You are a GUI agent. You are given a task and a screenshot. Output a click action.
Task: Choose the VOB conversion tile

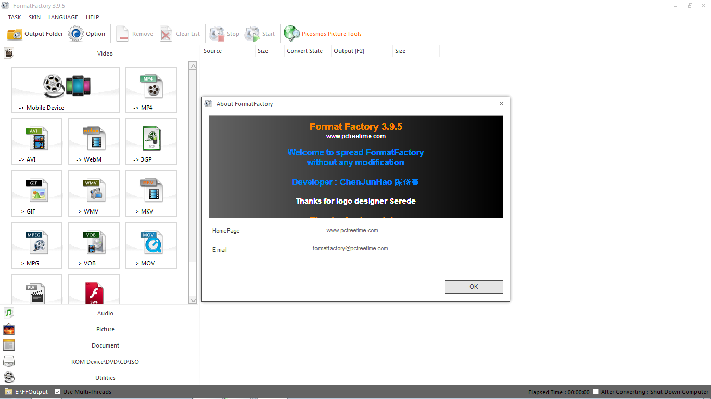pos(94,245)
